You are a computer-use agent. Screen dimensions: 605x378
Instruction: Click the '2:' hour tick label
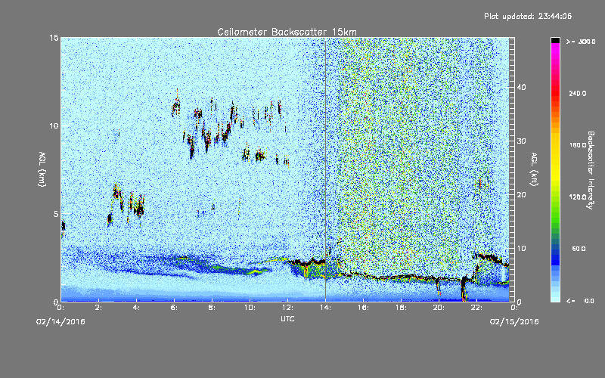coord(99,308)
